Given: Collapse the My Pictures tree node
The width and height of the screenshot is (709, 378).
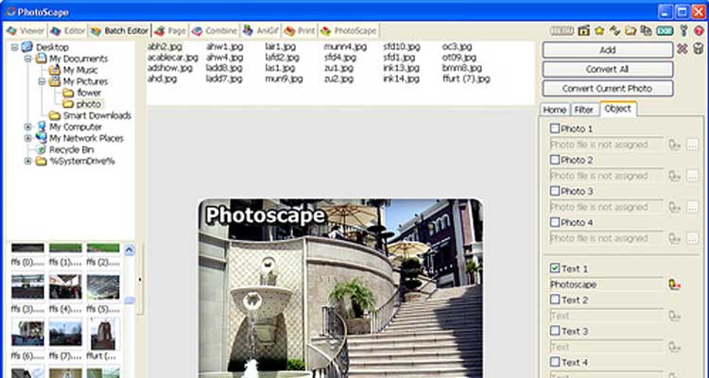Looking at the screenshot, I should click(42, 81).
